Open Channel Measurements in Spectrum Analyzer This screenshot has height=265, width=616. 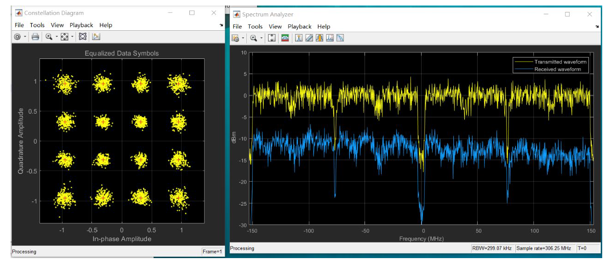click(319, 38)
